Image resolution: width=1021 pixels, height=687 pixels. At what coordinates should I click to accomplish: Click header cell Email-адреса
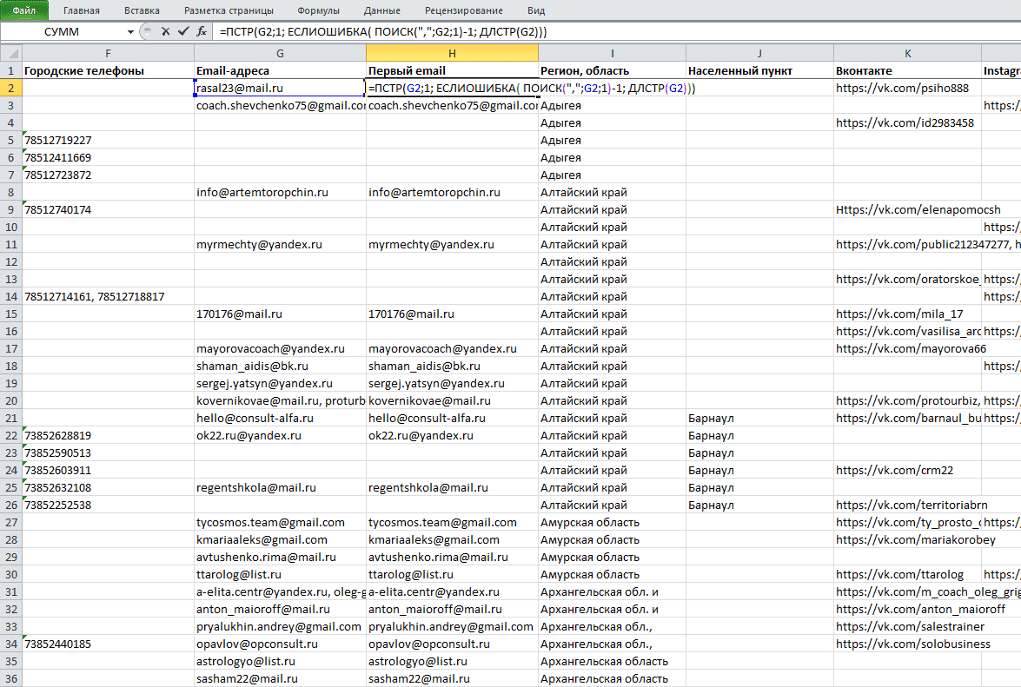(280, 71)
